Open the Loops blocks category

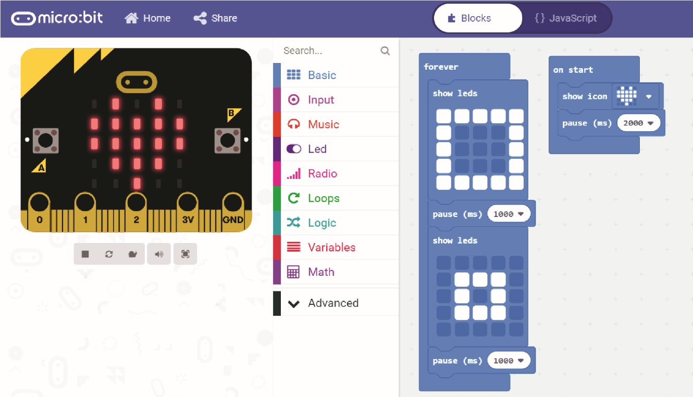336,198
